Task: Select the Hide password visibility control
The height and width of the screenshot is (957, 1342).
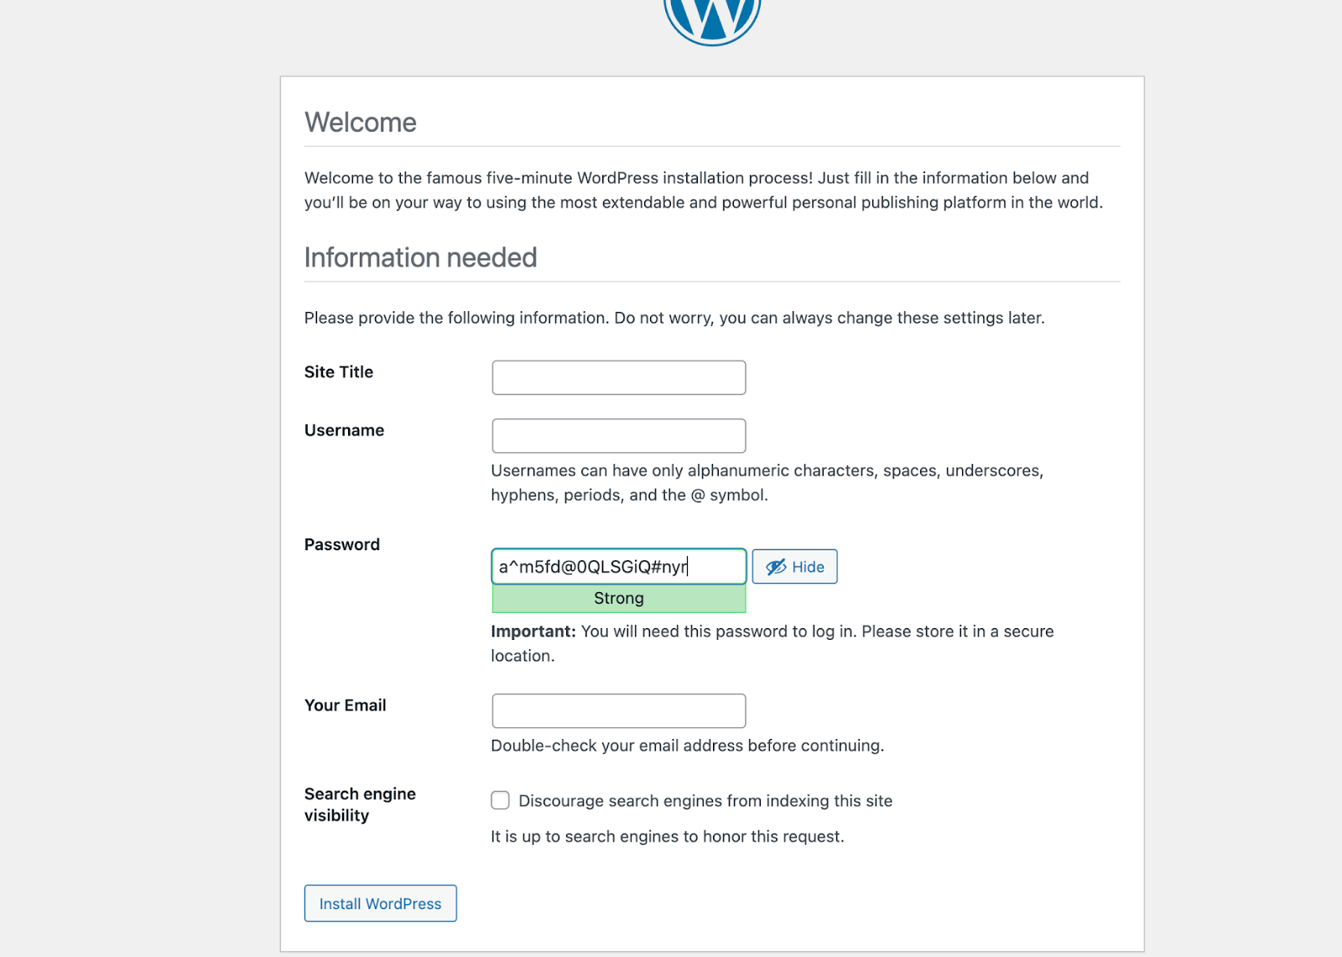Action: [793, 566]
